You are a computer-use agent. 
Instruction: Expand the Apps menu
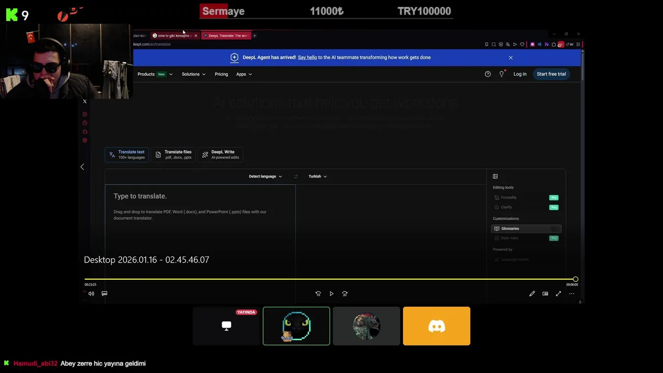(244, 74)
